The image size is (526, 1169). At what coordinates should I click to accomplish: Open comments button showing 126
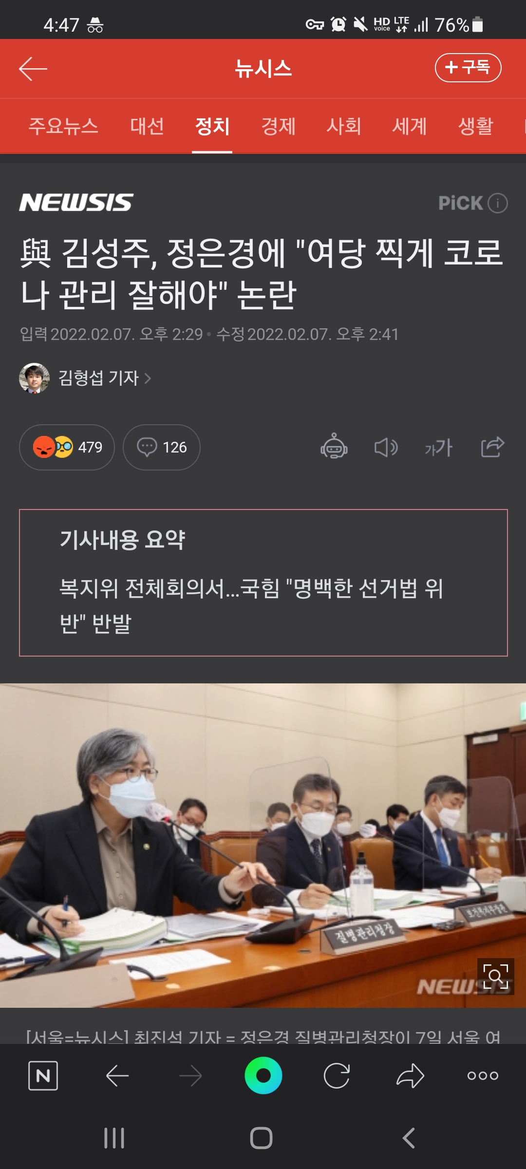[162, 447]
